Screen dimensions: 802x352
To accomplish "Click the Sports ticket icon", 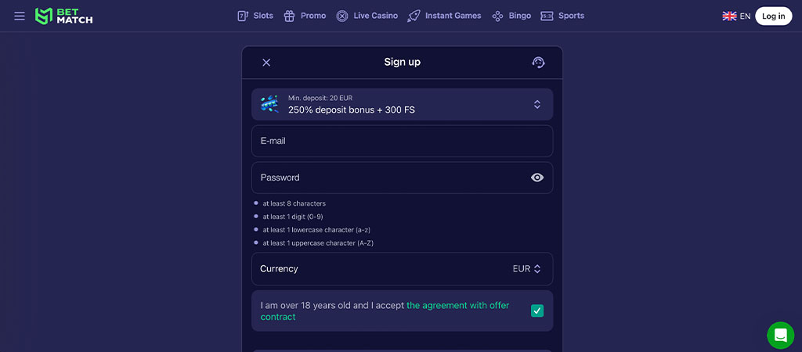I will 547,16.
